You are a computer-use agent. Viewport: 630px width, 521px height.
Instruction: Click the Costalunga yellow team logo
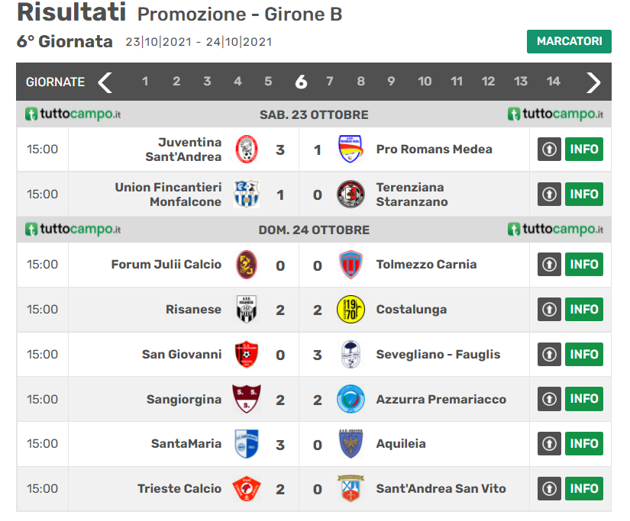tap(351, 310)
